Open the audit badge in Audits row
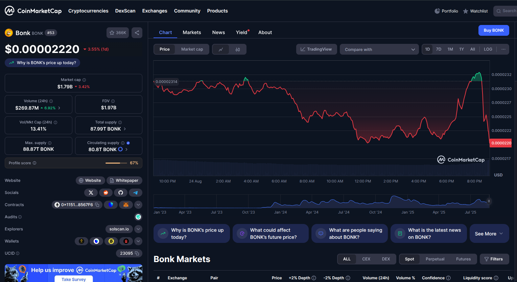 tap(138, 217)
